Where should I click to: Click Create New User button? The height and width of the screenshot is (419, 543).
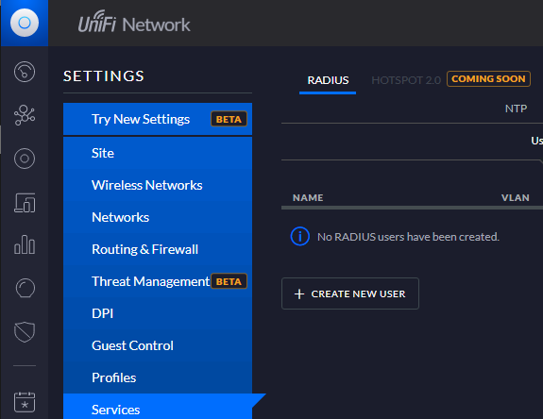(x=350, y=293)
